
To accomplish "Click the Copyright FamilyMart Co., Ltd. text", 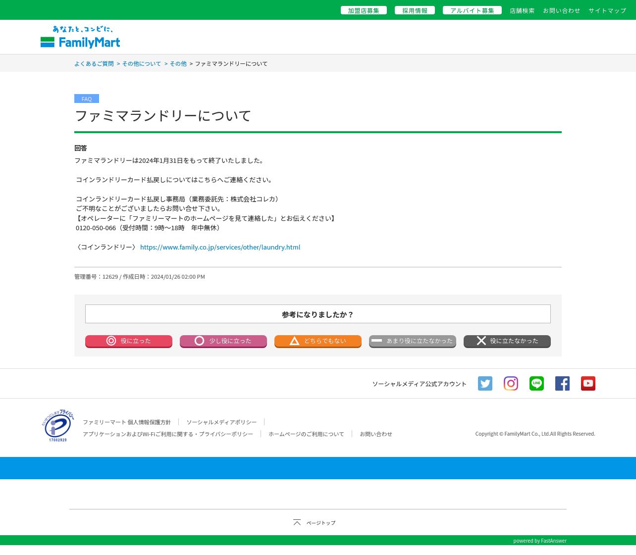I will [535, 434].
